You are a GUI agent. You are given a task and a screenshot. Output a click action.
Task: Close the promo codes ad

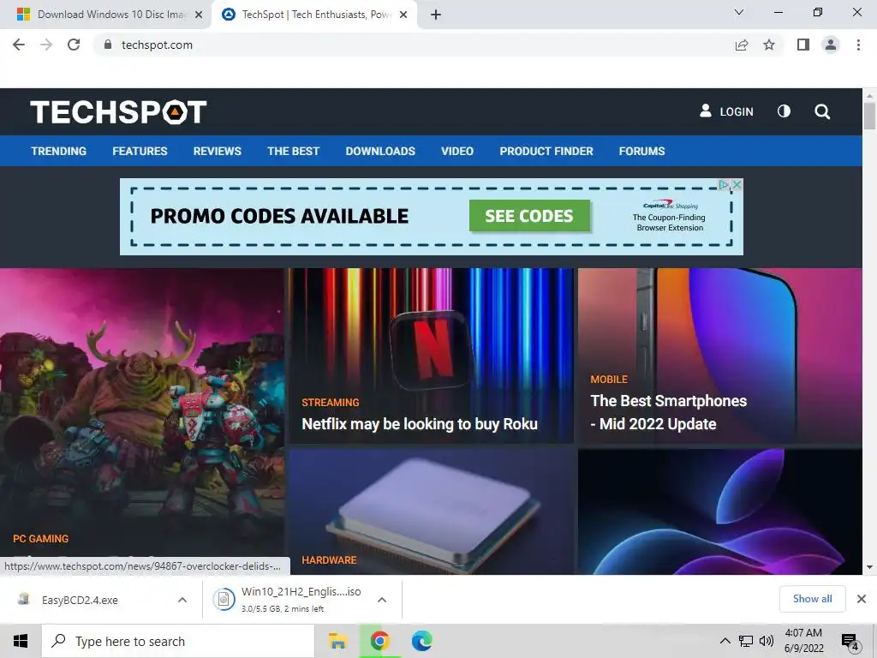tap(737, 185)
